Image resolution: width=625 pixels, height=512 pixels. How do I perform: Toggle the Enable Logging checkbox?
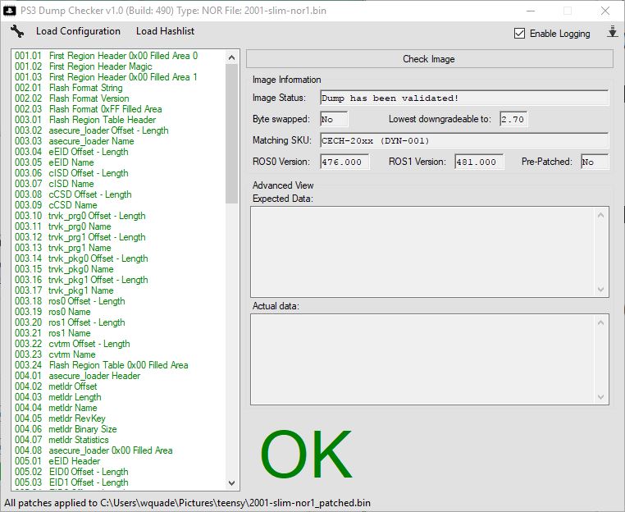519,34
